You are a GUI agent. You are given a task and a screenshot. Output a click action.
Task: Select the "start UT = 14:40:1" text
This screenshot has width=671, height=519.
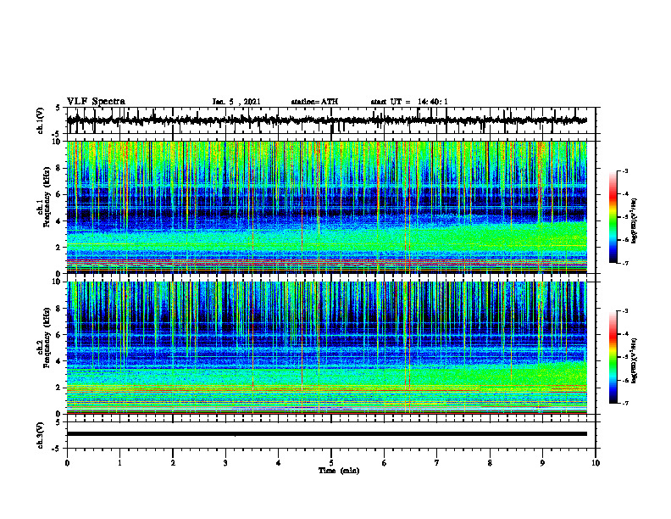click(409, 102)
